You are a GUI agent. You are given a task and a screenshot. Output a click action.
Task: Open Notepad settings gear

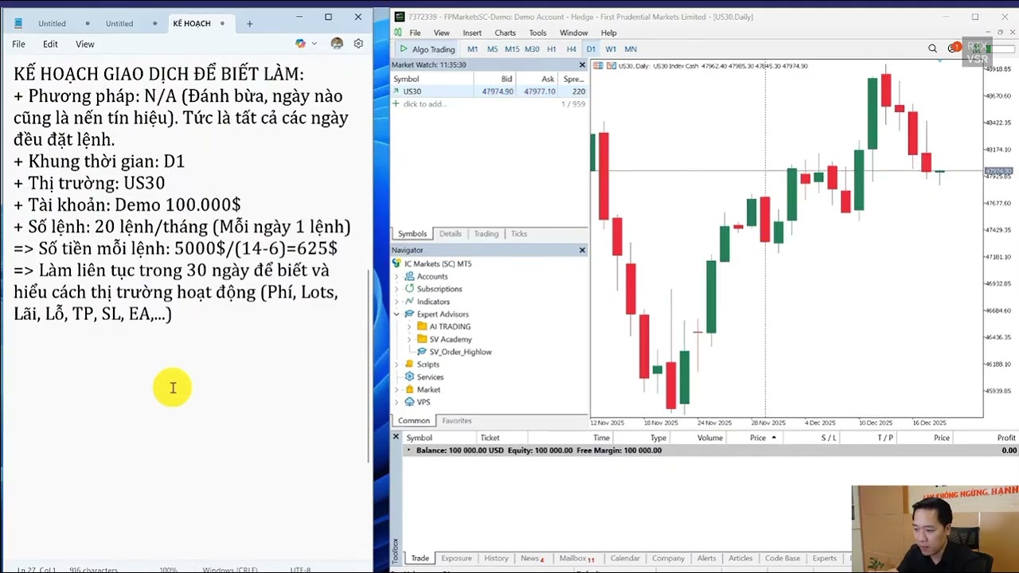(x=358, y=44)
